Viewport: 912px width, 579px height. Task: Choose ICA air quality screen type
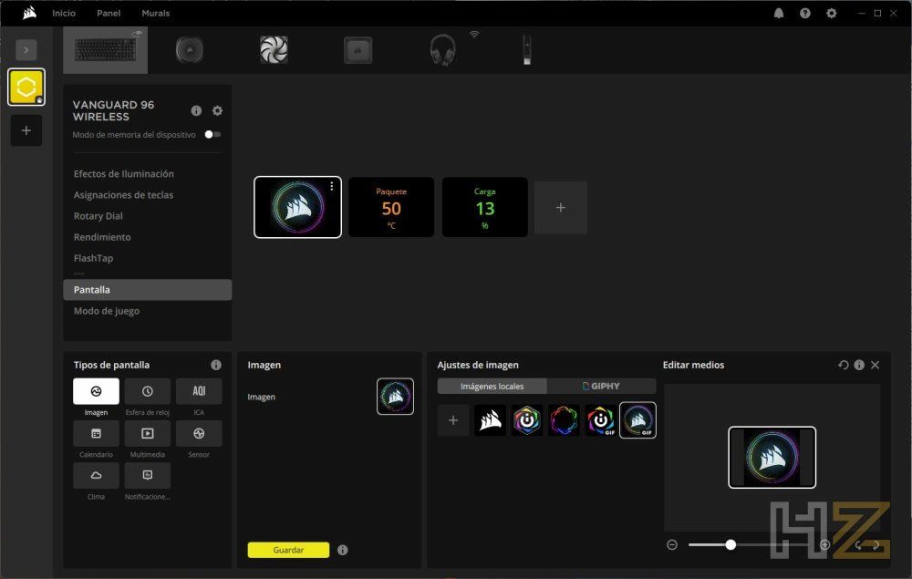coord(199,391)
